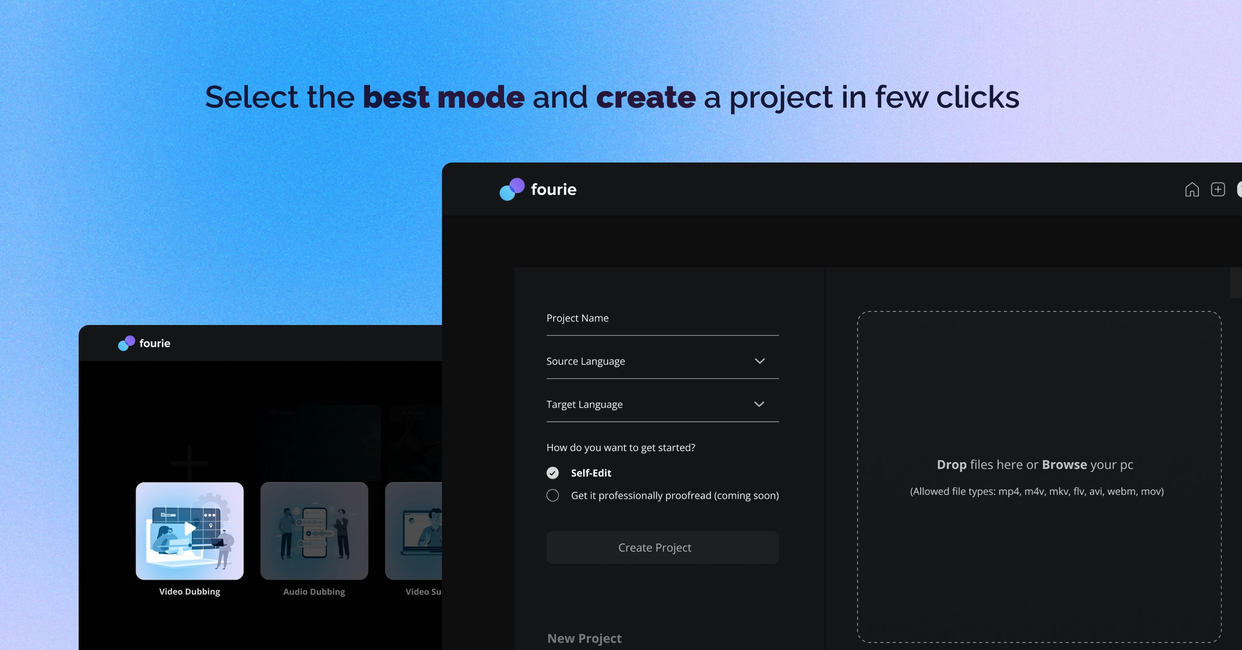1242x650 pixels.
Task: Click the home icon in header
Action: coord(1192,190)
